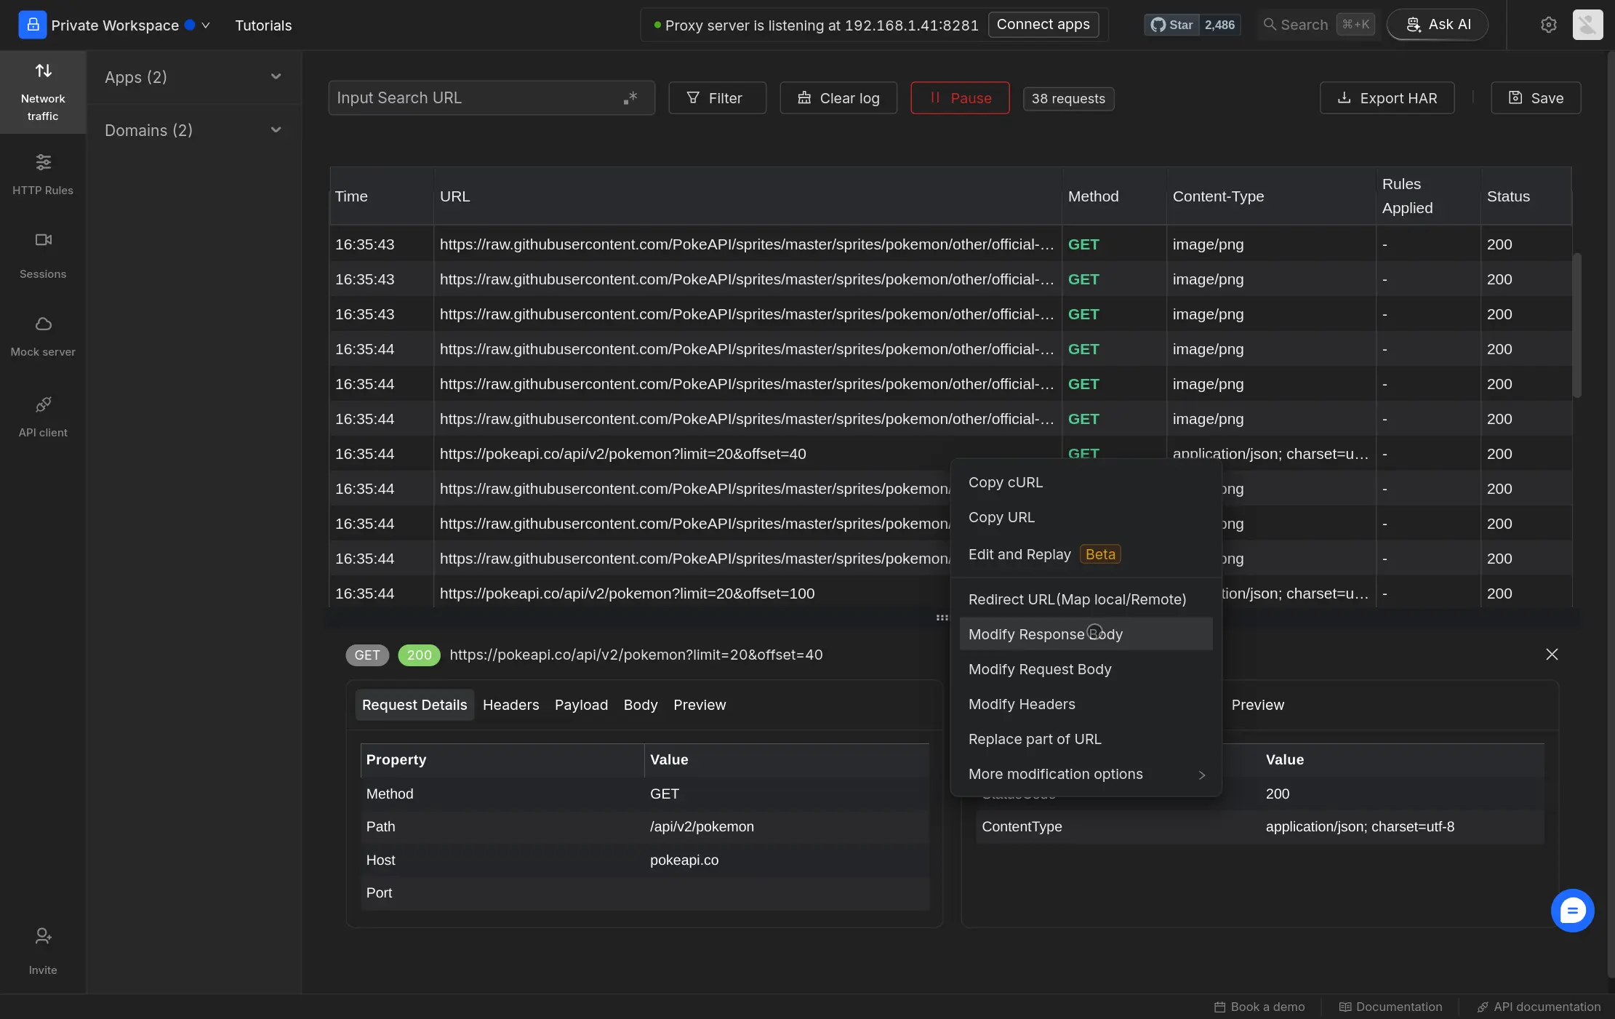Toggle the regex icon in search field
1615x1019 pixels.
630,97
